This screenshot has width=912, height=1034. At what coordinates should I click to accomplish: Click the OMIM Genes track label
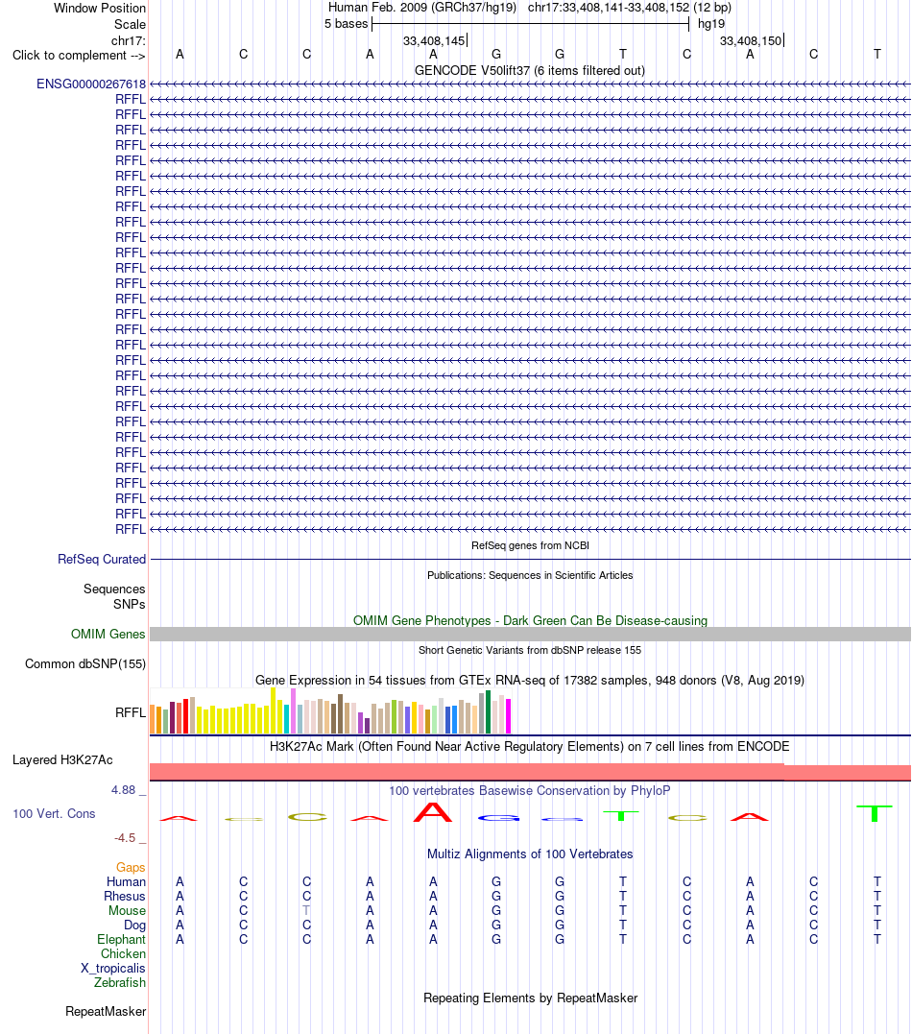[x=108, y=634]
